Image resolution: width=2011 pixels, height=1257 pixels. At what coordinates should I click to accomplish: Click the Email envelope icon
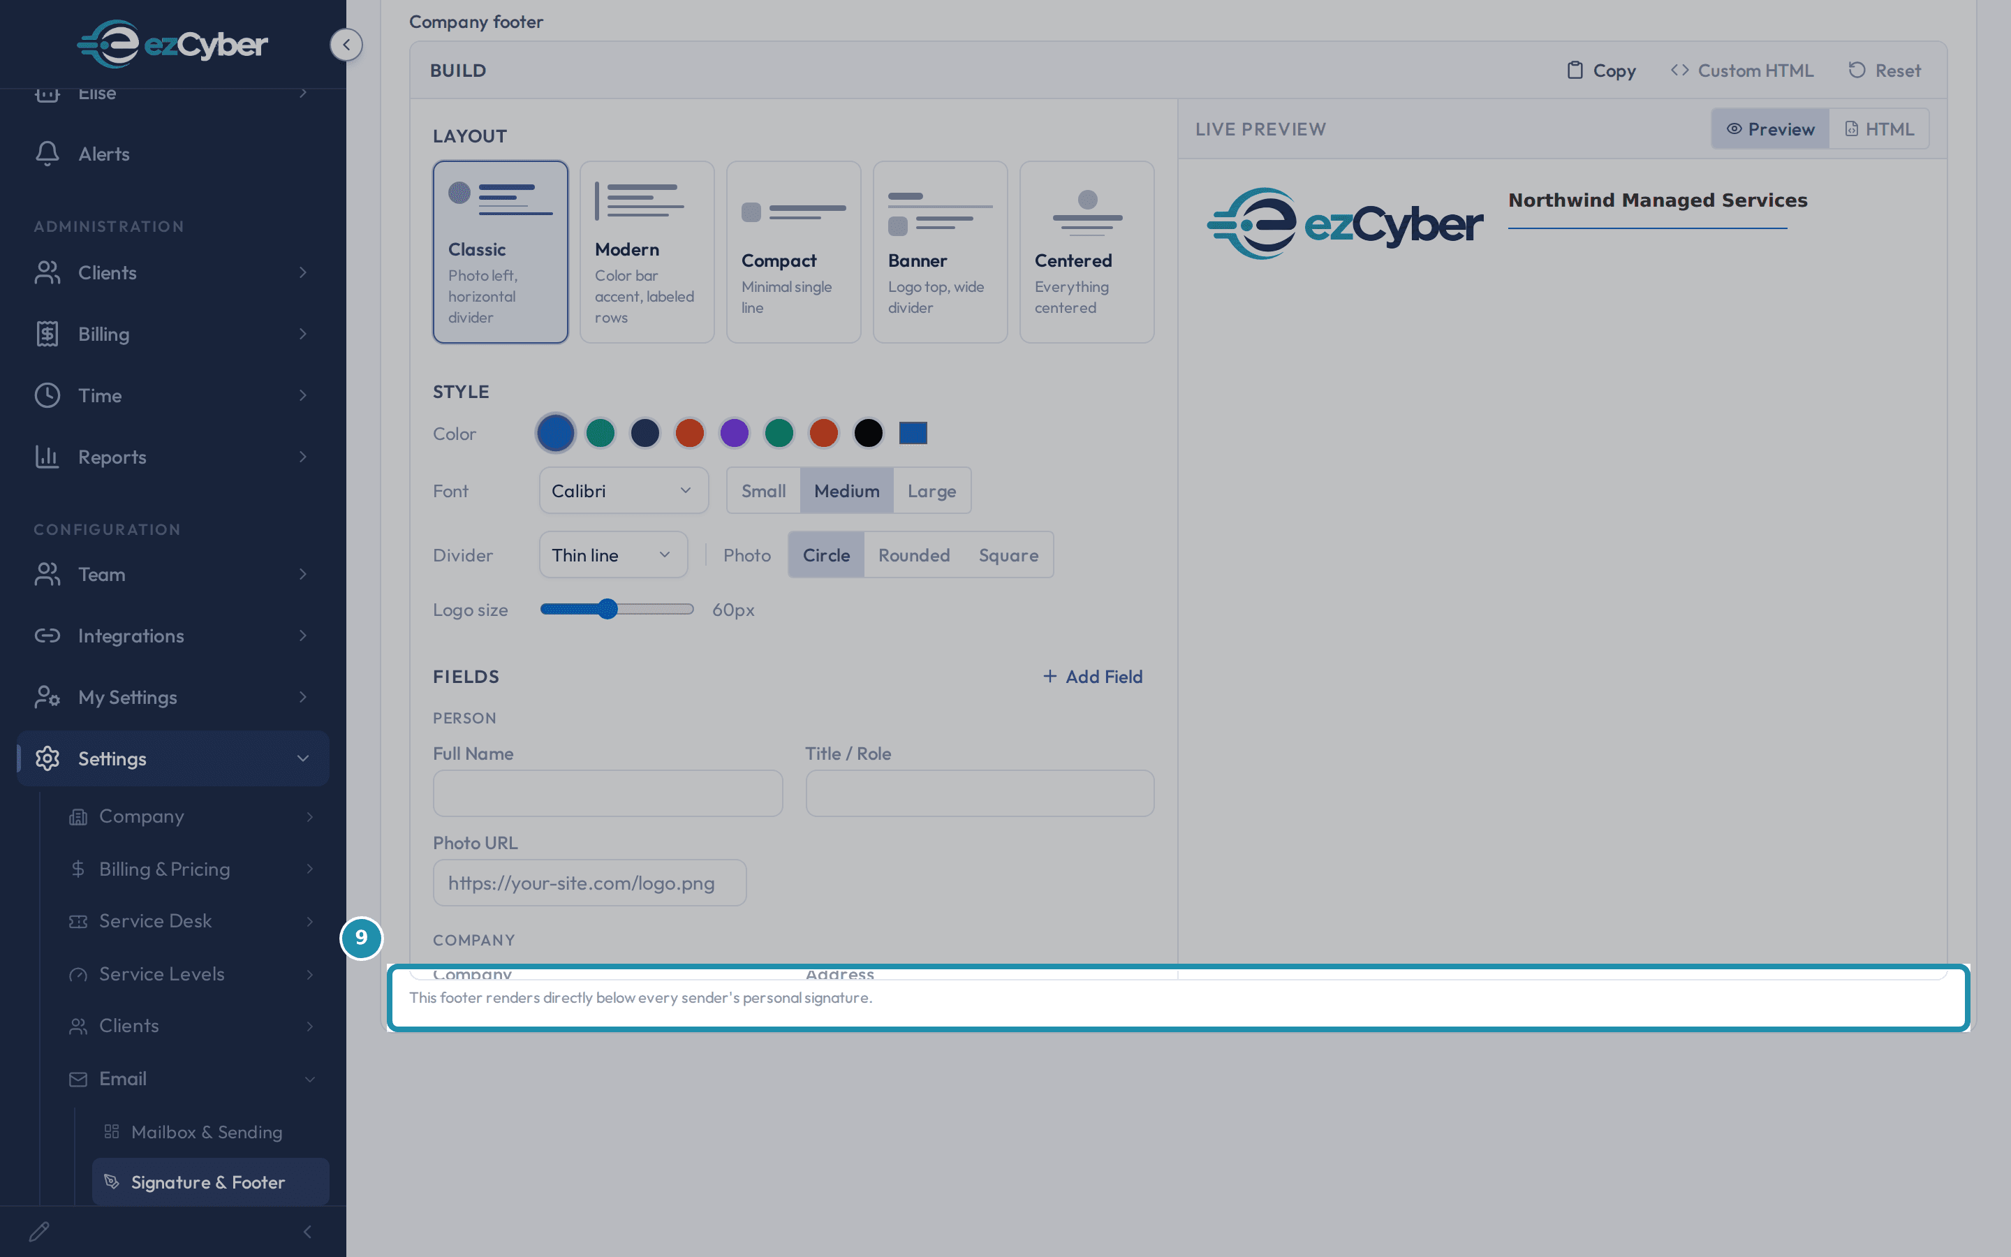(78, 1079)
